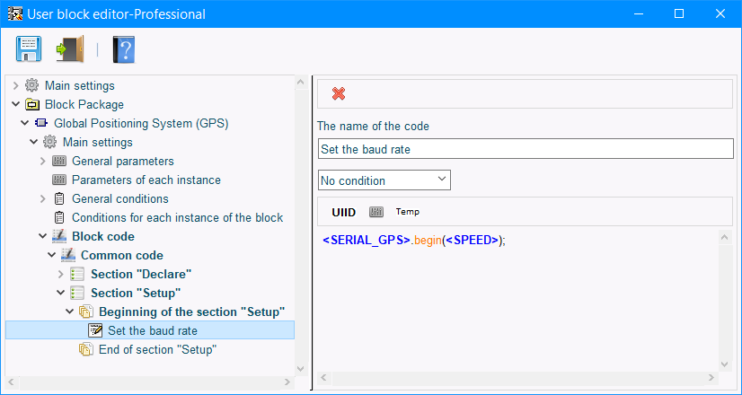Screen dimensions: 742x395
Task: Click the Block code pencil icon
Action: pyautogui.click(x=59, y=236)
